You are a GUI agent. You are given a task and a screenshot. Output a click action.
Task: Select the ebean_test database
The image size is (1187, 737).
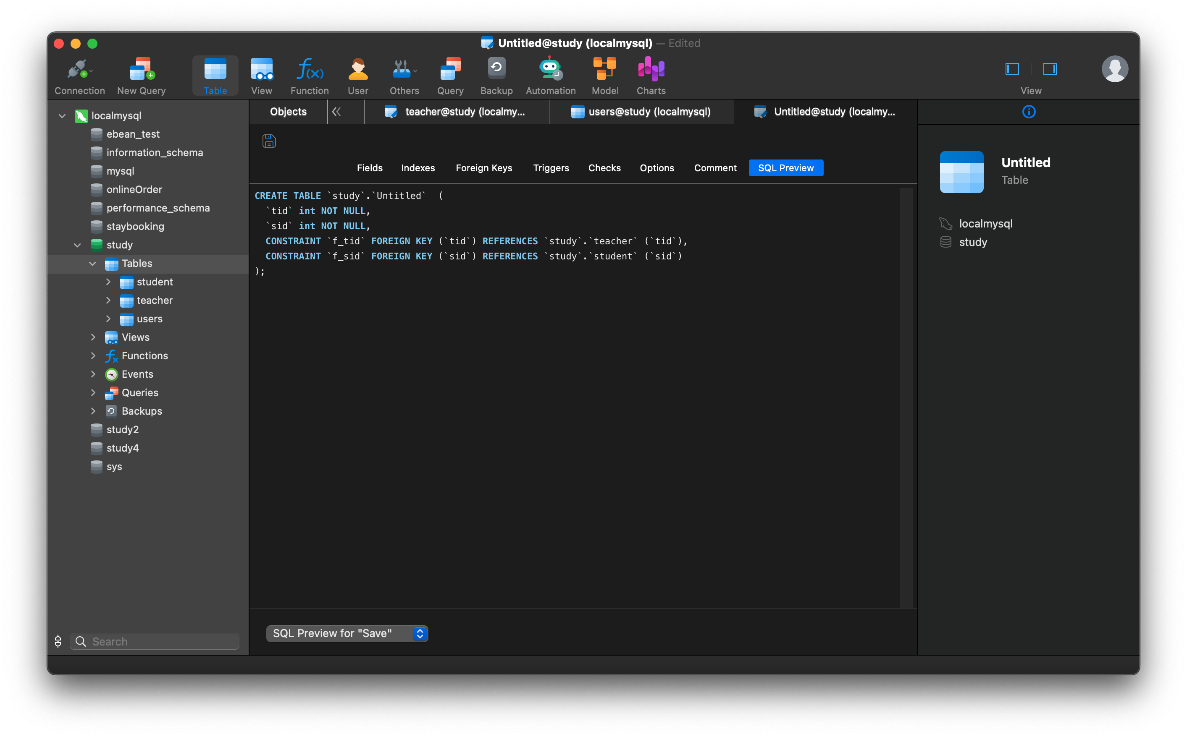click(133, 134)
